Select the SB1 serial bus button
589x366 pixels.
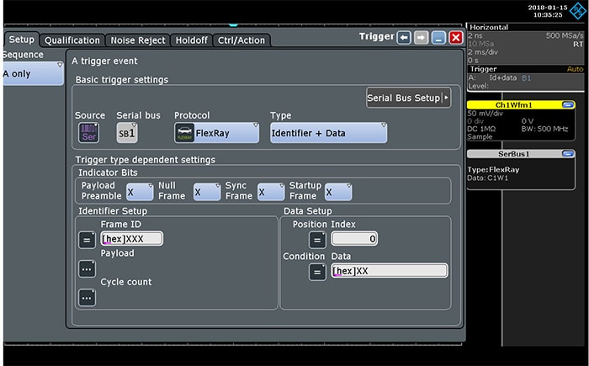pyautogui.click(x=127, y=133)
